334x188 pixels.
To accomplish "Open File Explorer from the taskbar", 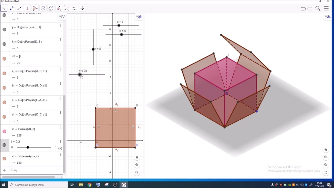I will point(81,185).
